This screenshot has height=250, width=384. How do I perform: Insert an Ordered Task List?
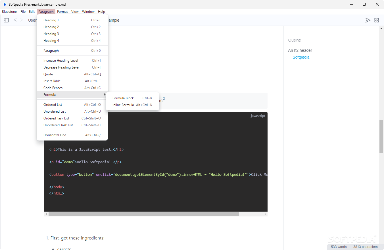tap(72, 118)
